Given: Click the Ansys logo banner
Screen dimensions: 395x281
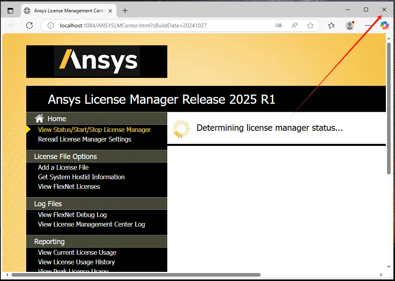Looking at the screenshot, I should coord(97,62).
